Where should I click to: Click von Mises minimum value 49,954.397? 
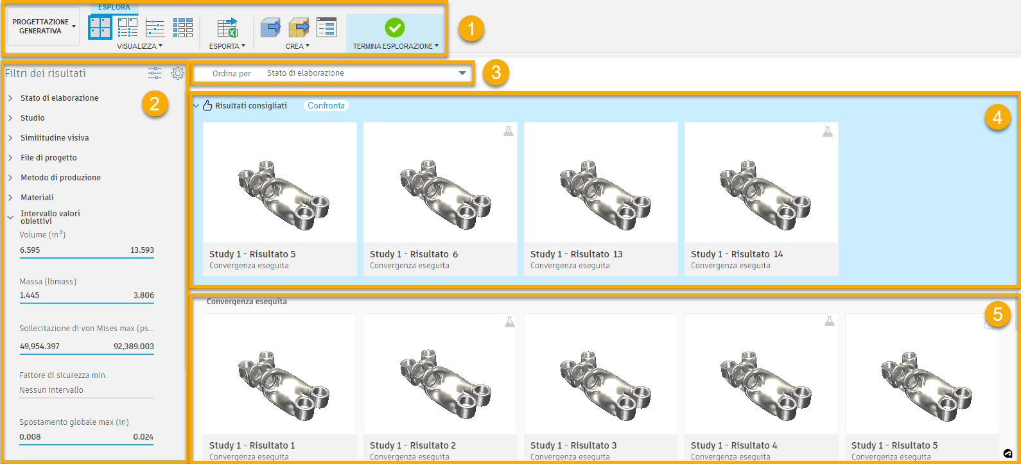tap(40, 347)
